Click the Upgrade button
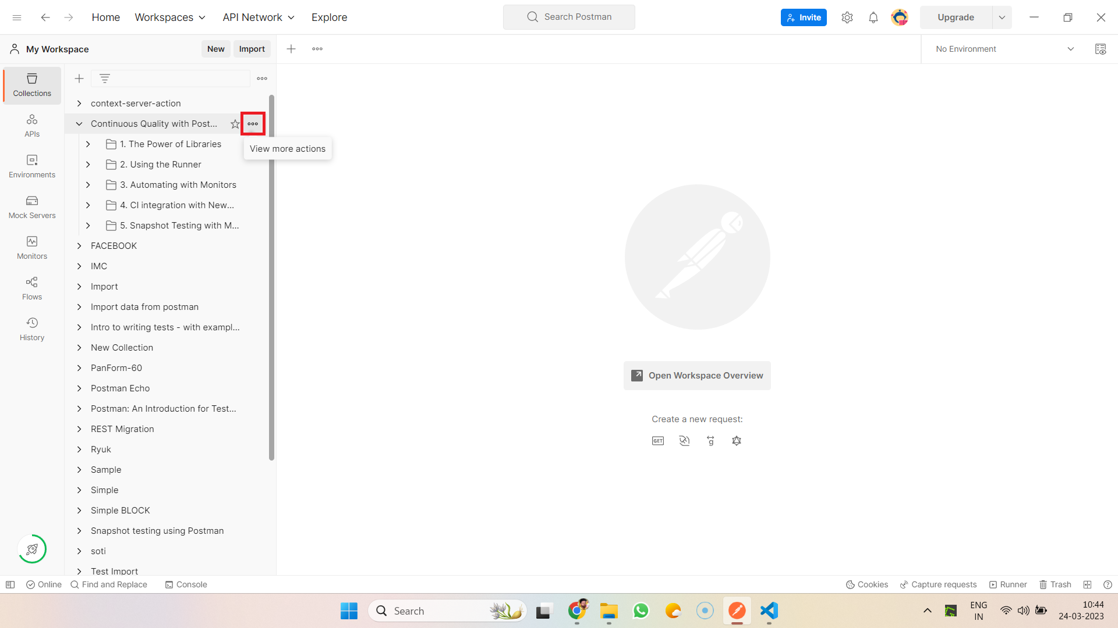The height and width of the screenshot is (628, 1118). [956, 17]
